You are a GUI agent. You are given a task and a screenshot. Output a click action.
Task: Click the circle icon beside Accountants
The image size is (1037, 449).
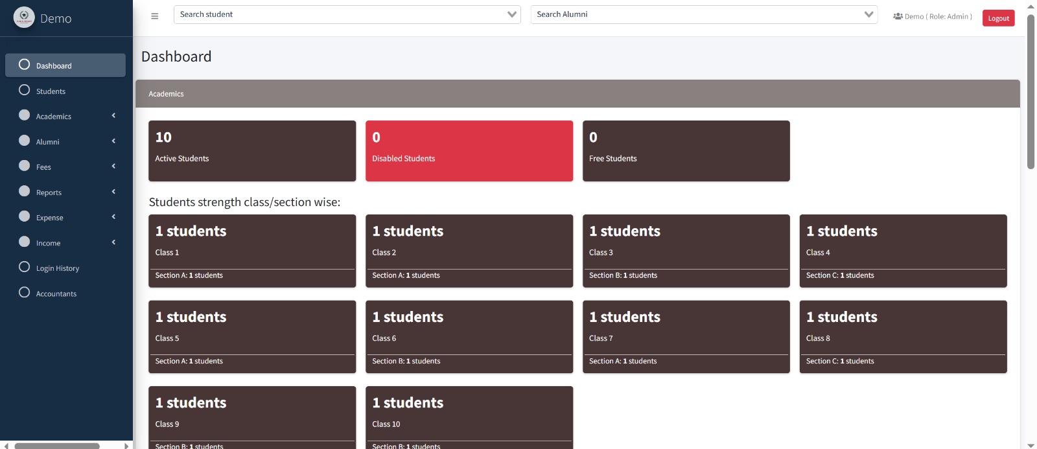tap(25, 292)
